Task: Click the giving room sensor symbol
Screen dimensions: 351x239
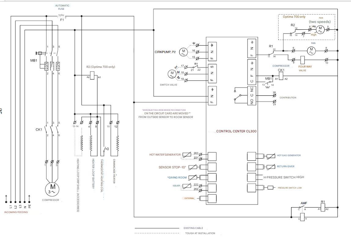Action: pos(193,178)
